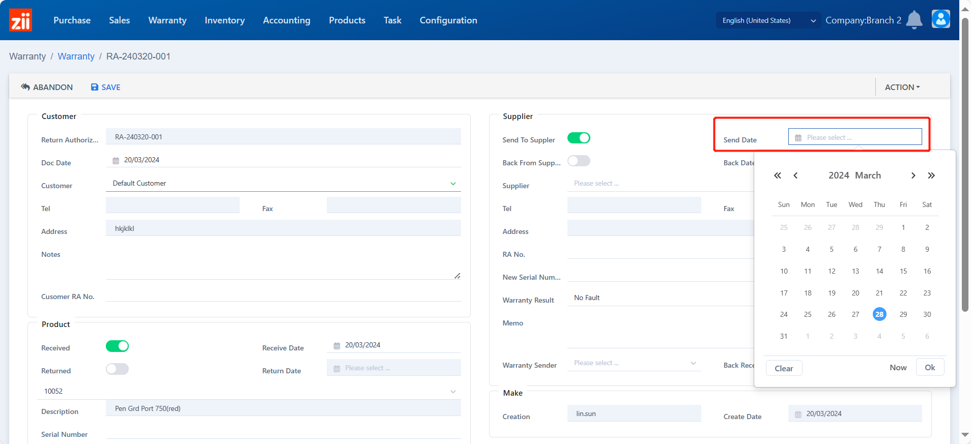Follow the Warranty breadcrumb link
This screenshot has height=444, width=971.
tap(76, 56)
